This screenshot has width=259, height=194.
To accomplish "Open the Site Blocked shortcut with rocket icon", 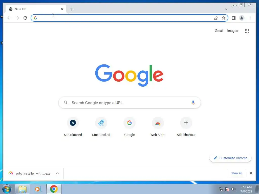I will pyautogui.click(x=101, y=127).
